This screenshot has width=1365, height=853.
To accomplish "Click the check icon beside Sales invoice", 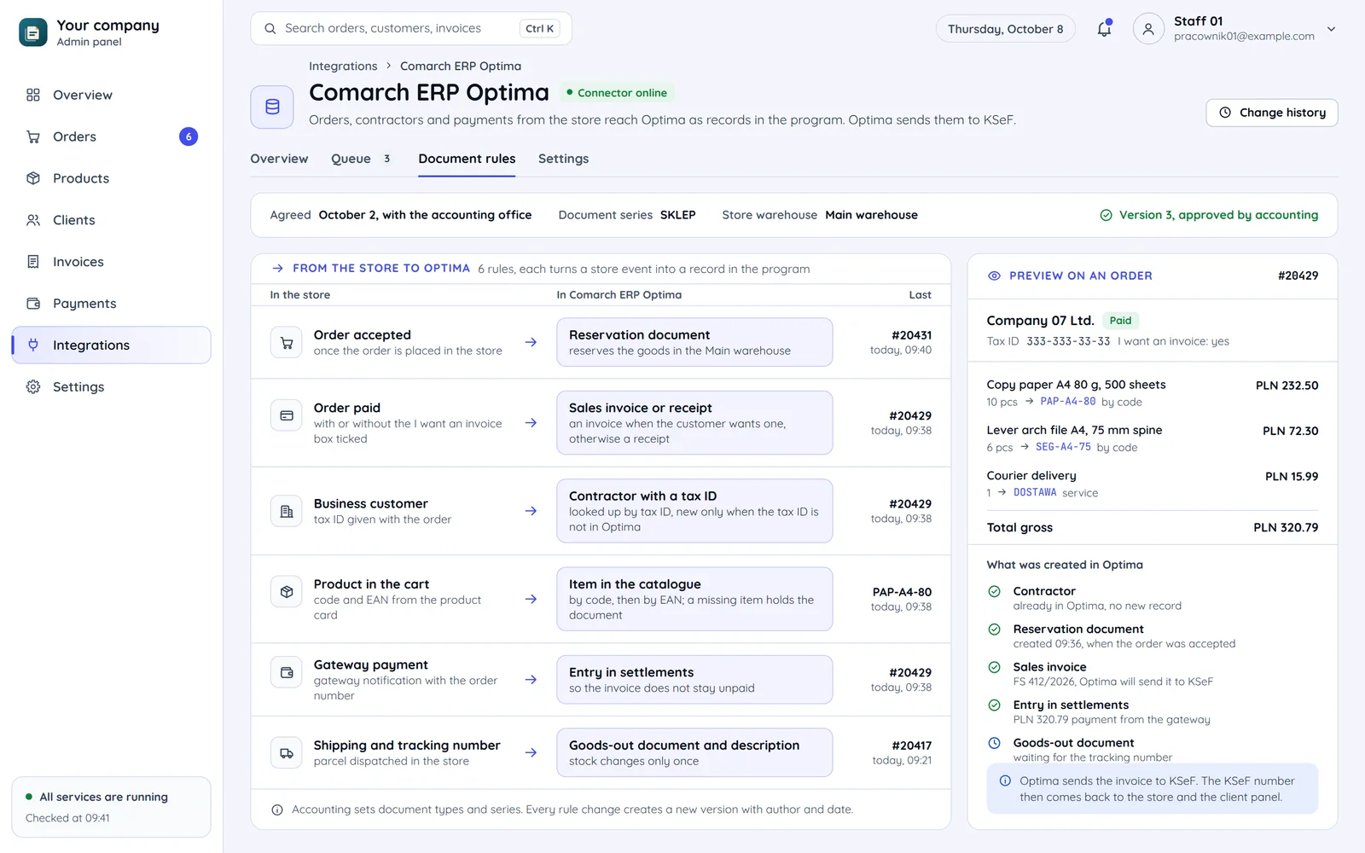I will point(994,667).
